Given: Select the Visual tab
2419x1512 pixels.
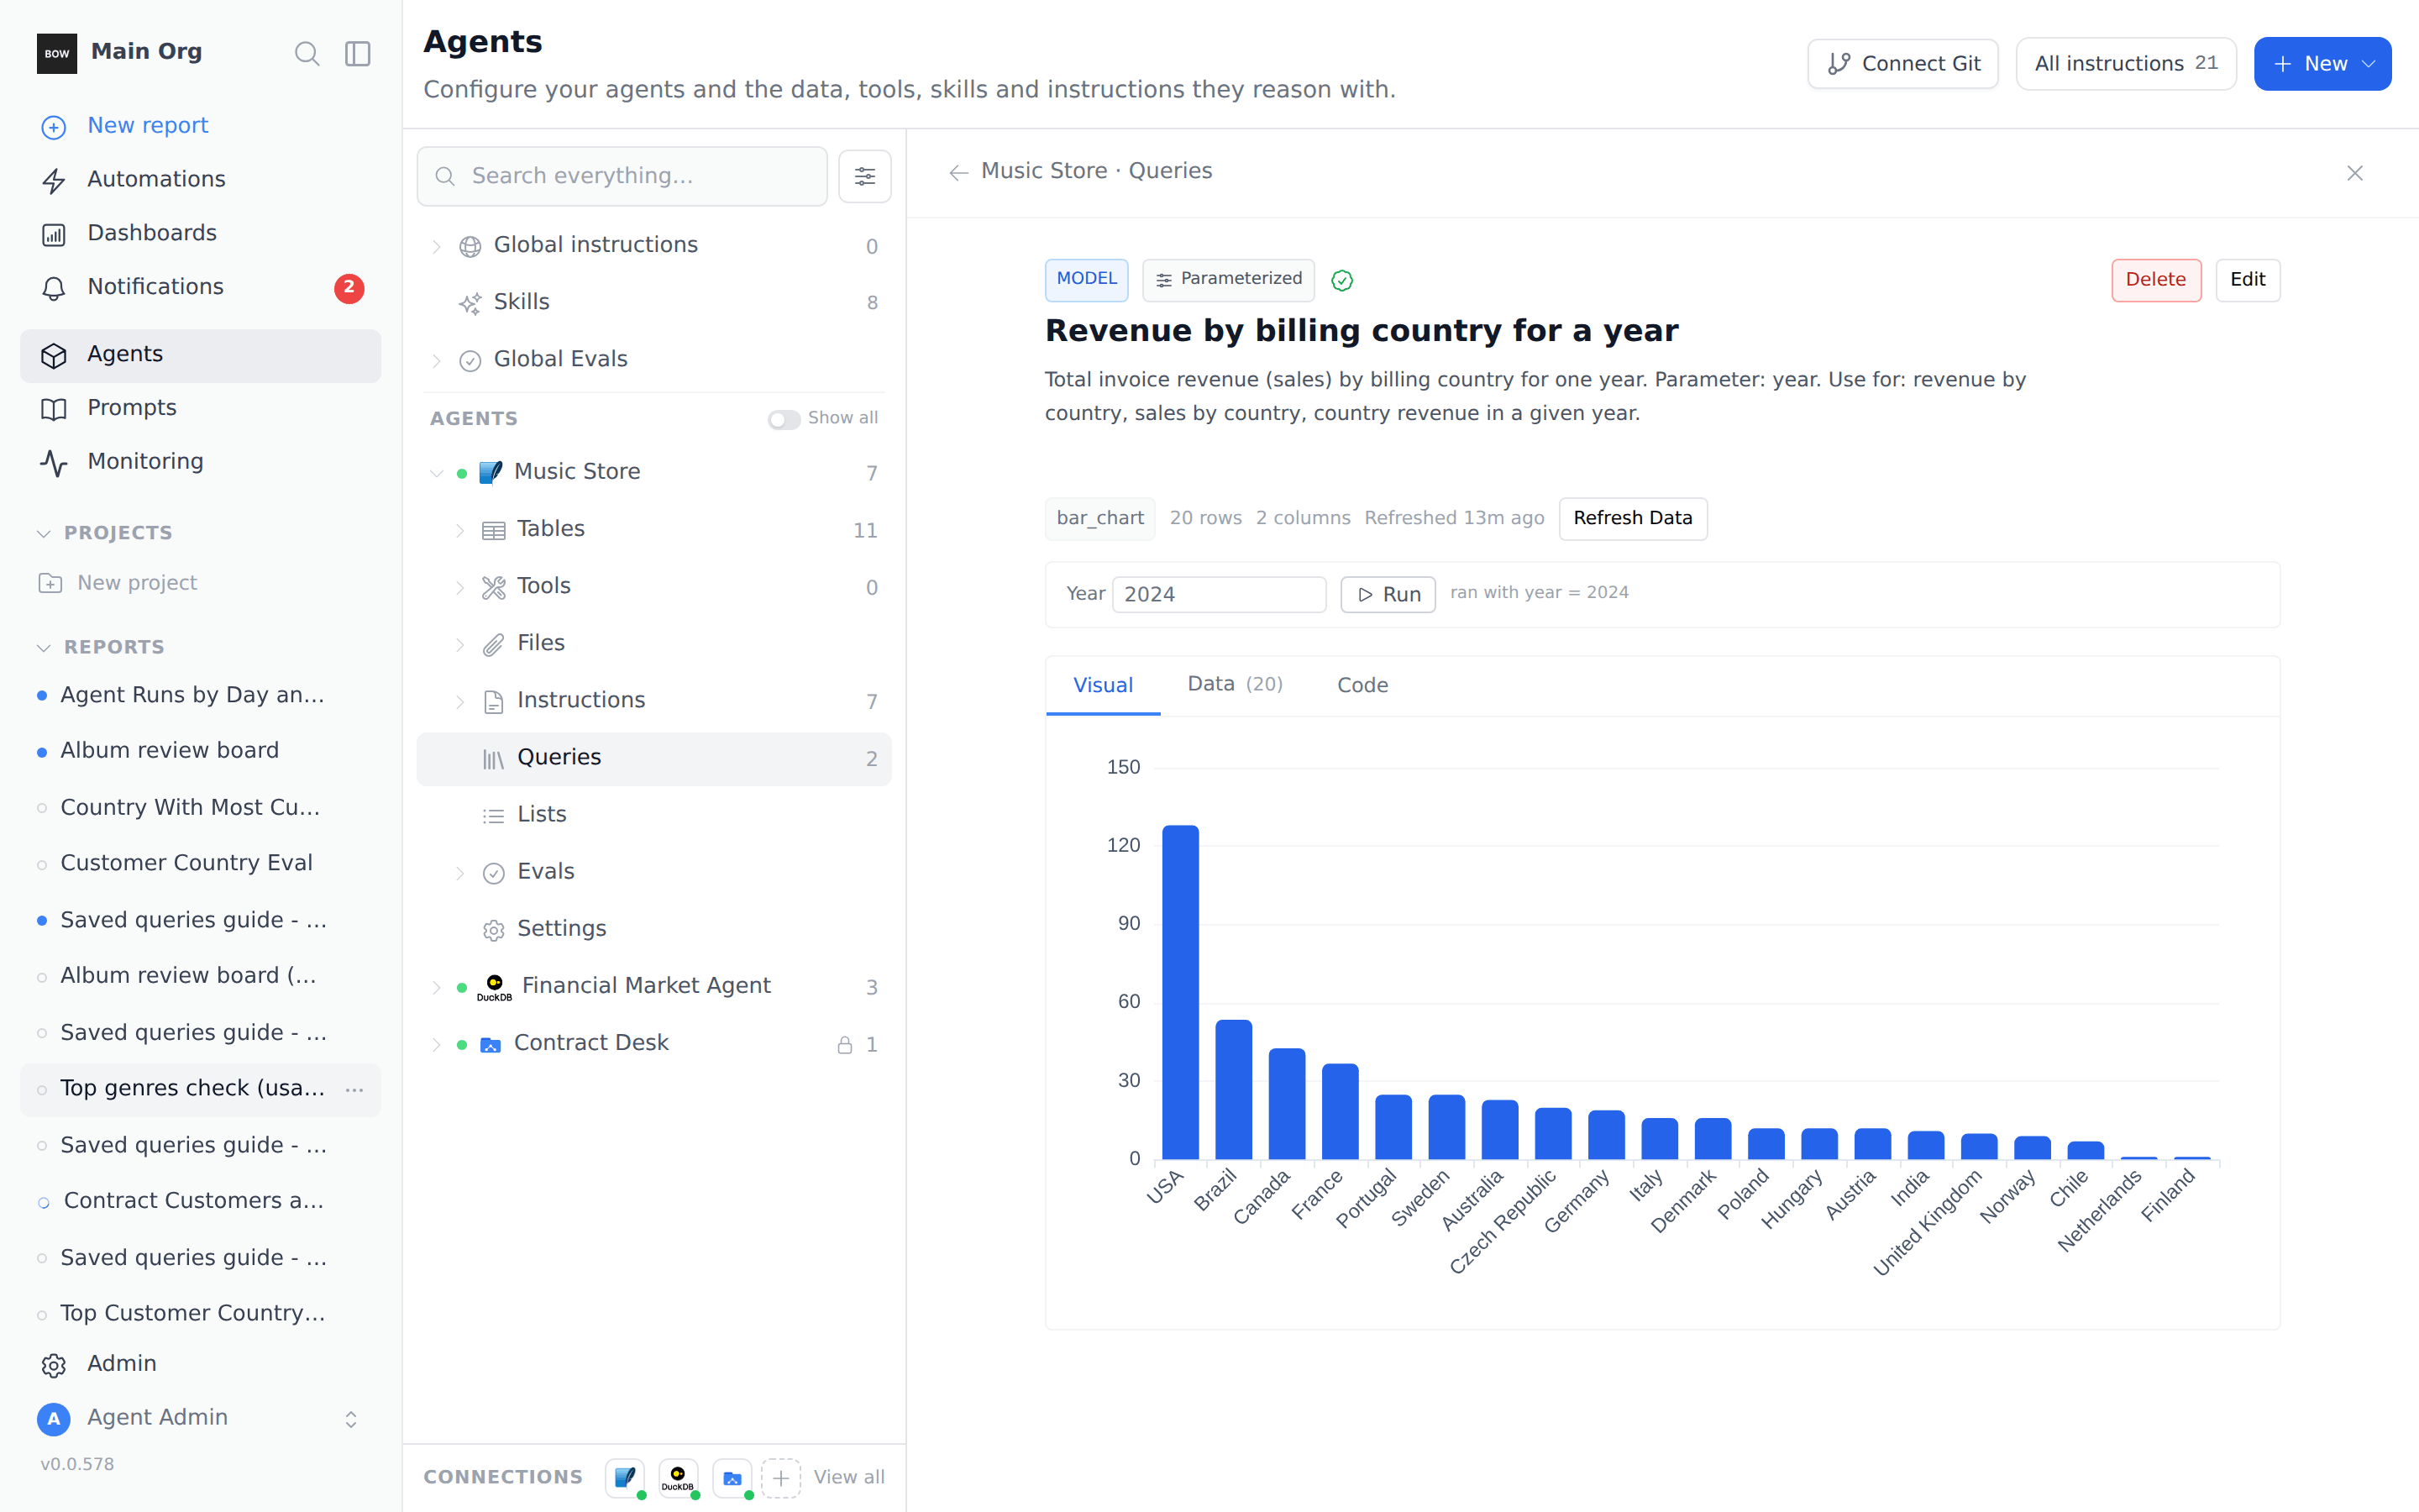Looking at the screenshot, I should tap(1103, 686).
